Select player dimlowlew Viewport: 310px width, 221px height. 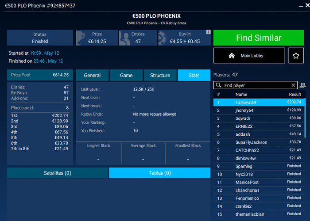259,158
